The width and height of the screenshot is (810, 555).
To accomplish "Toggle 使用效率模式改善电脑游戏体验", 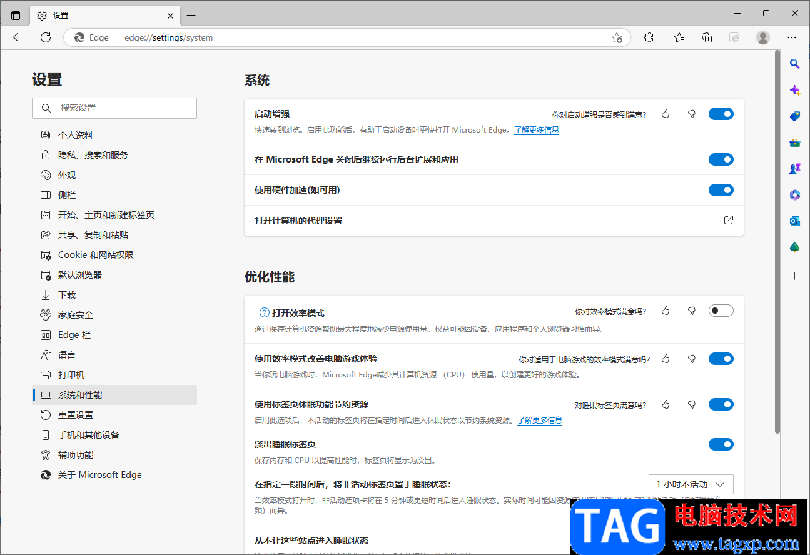I will click(x=721, y=359).
